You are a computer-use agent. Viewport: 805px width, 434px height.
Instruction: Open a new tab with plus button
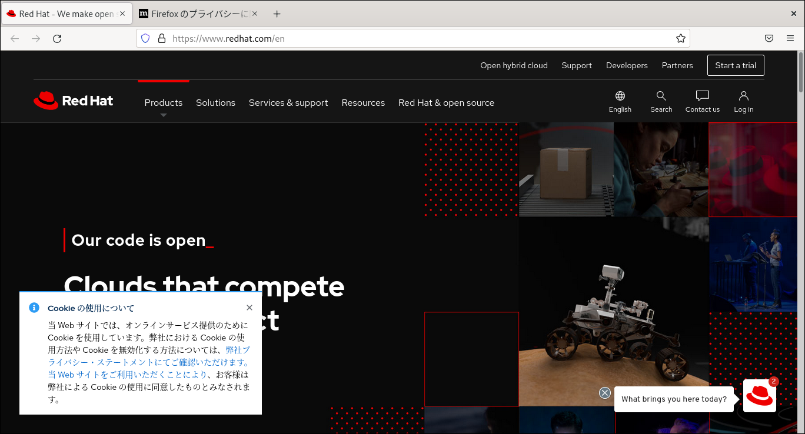tap(277, 14)
